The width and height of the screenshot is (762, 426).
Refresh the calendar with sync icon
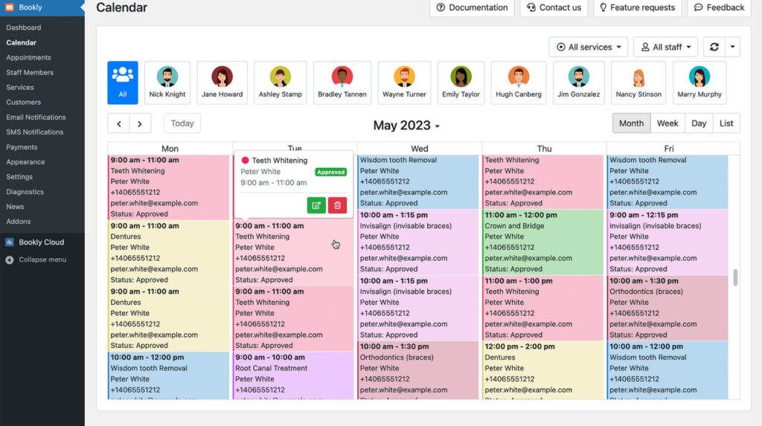pyautogui.click(x=714, y=47)
